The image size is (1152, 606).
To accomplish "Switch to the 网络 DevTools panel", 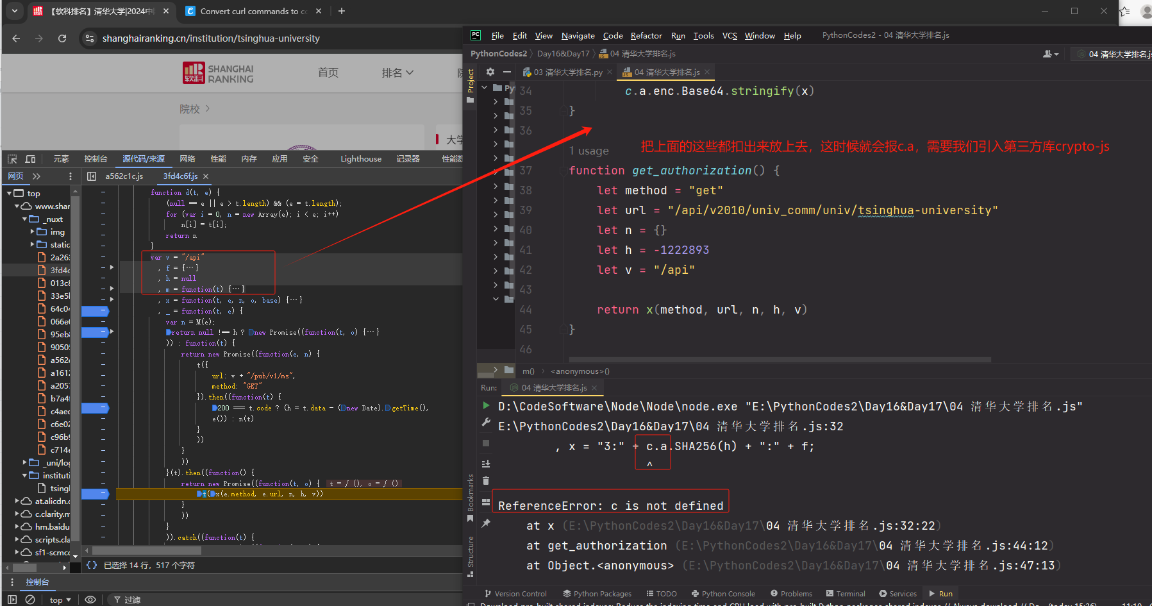I will coord(187,159).
